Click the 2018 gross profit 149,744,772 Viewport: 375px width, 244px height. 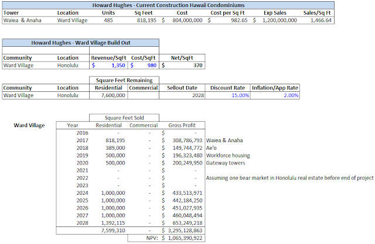(x=187, y=148)
